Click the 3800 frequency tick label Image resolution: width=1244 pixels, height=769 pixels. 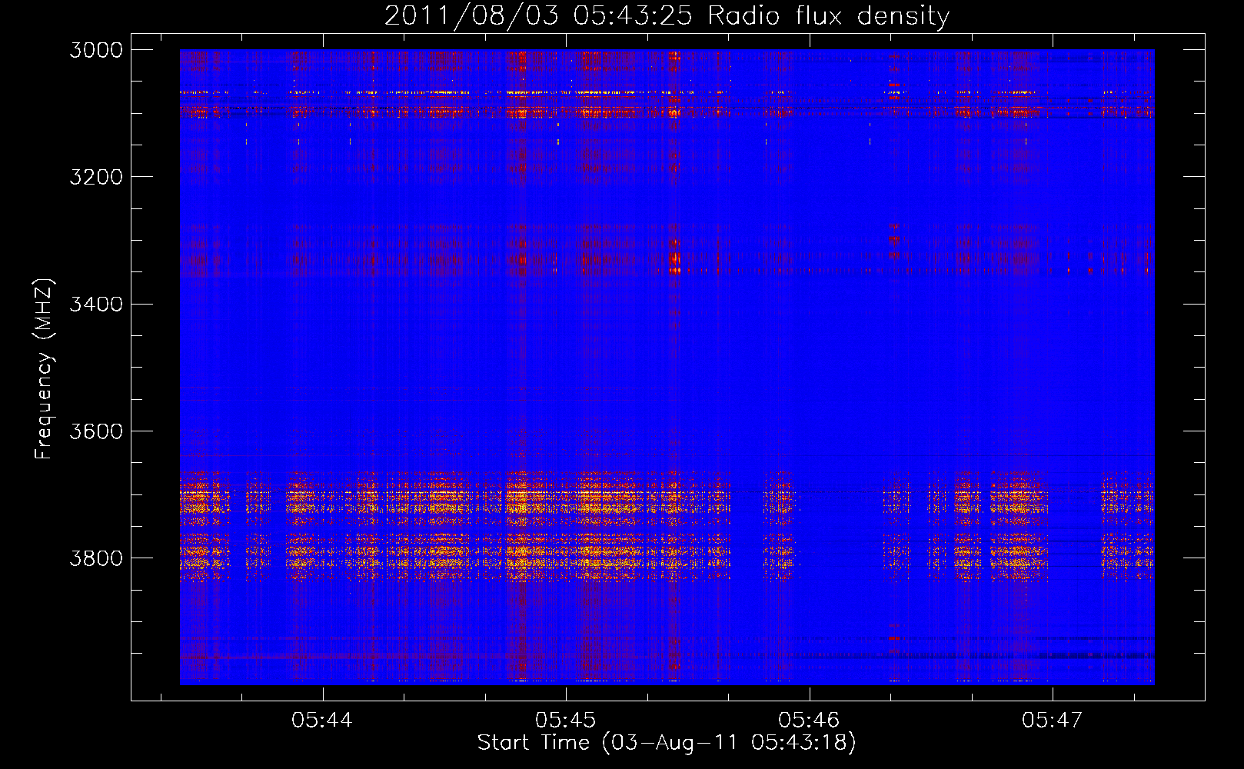pos(96,558)
